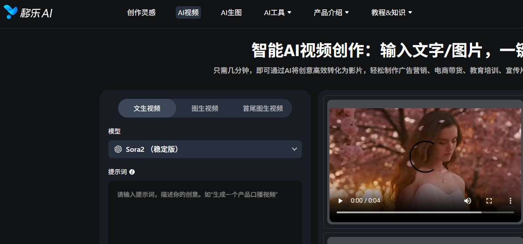Enter fullscreen on the video player

tap(489, 201)
